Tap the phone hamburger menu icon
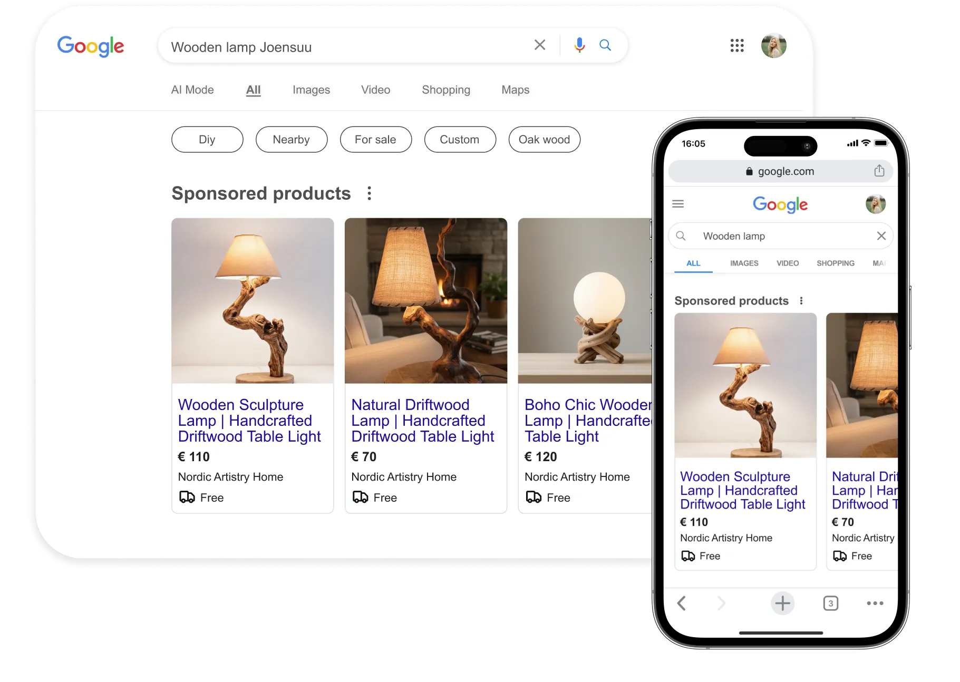The width and height of the screenshot is (960, 682). (x=678, y=204)
